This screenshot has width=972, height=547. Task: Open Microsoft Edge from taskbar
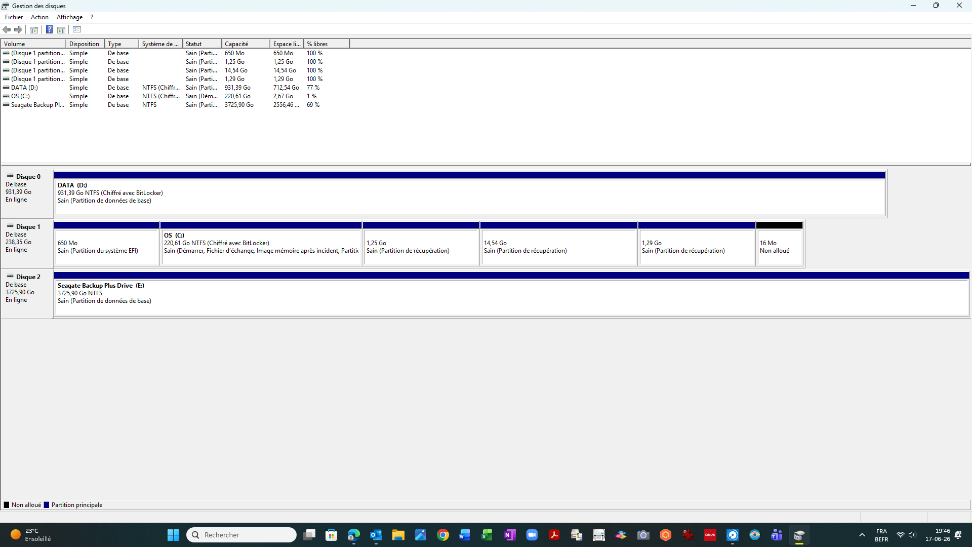click(x=354, y=535)
